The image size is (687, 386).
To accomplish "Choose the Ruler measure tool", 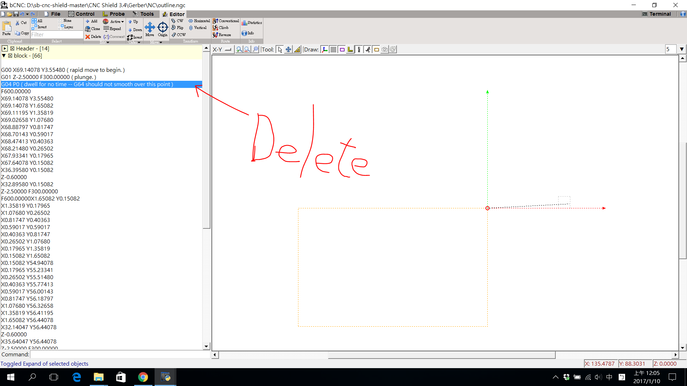I will tap(297, 49).
